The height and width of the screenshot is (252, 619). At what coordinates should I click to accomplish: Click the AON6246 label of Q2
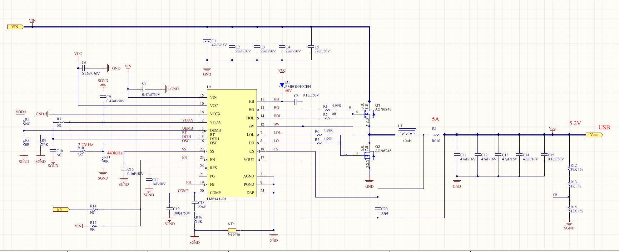[383, 151]
